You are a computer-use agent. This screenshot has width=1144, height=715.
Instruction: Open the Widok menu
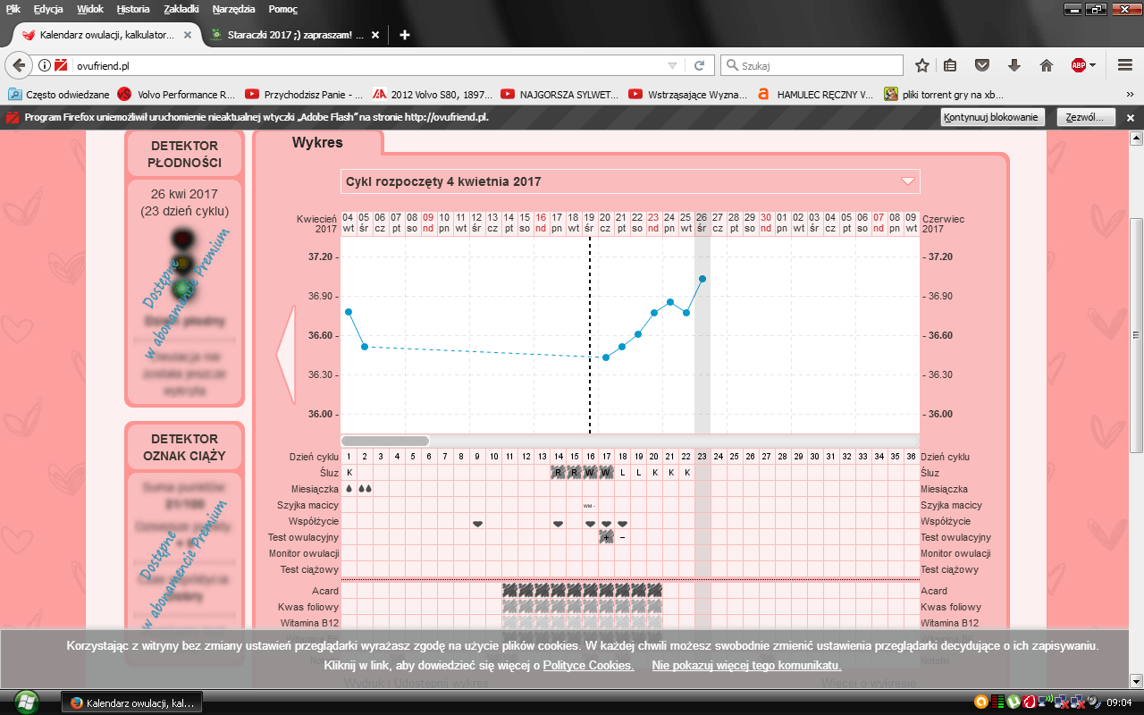click(90, 9)
